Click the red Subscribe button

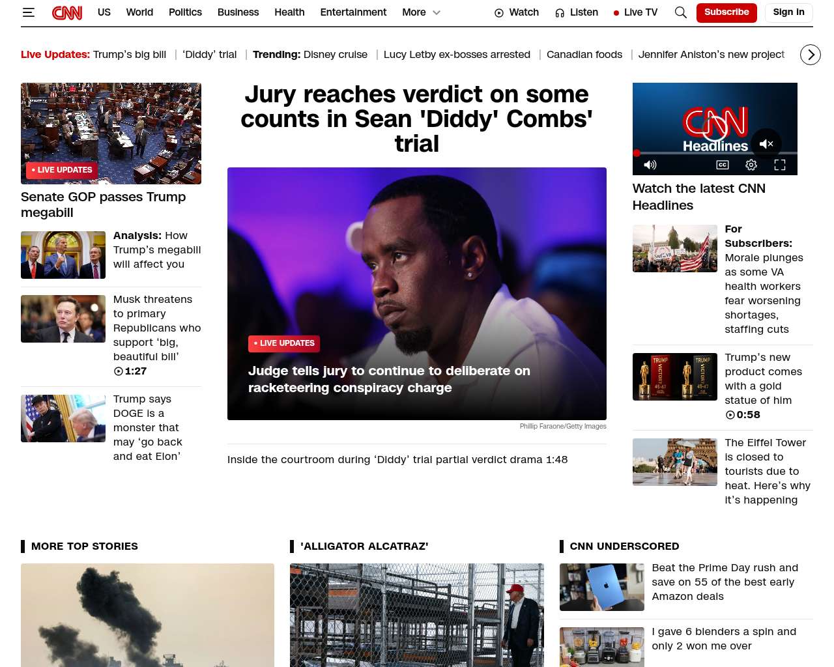tap(726, 12)
